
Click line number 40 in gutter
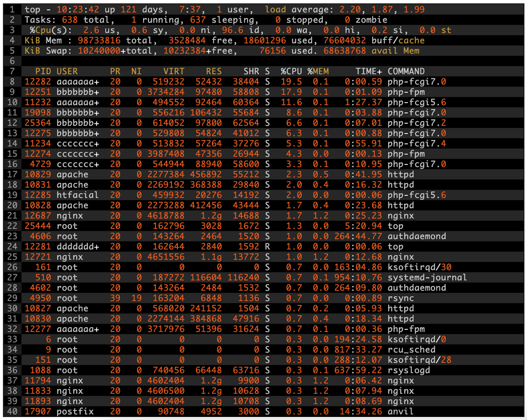click(x=12, y=412)
